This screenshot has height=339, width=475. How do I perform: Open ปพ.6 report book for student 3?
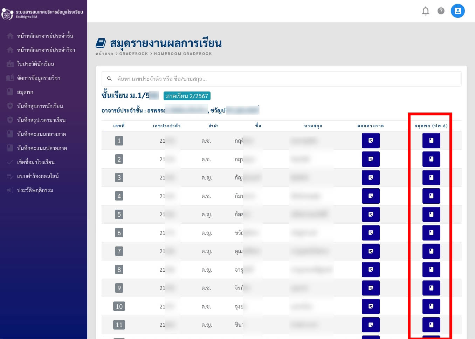tap(431, 177)
